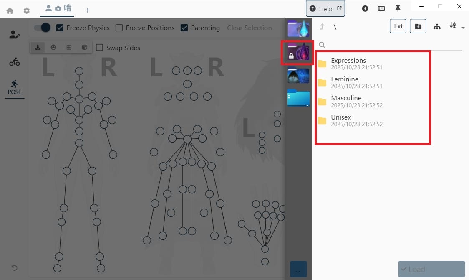Click the undo arrow icon
Screen dimensions: 469x280
14,268
